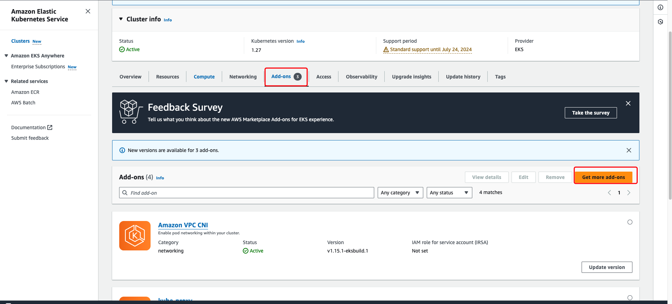Open the Any category dropdown
The height and width of the screenshot is (304, 672).
pyautogui.click(x=400, y=193)
